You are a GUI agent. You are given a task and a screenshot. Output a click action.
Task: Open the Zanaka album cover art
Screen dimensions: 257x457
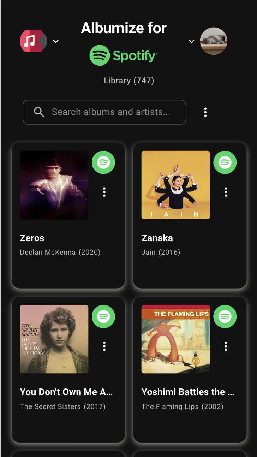(x=175, y=185)
